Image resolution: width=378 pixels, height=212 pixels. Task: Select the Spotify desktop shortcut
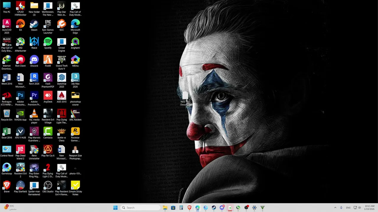48,43
